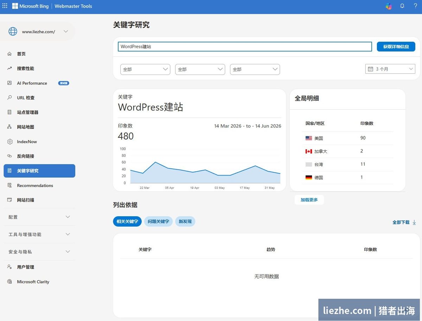Viewport: 422px width, 321px height.
Task: Select the 相关关键字 tab
Action: coord(127,222)
